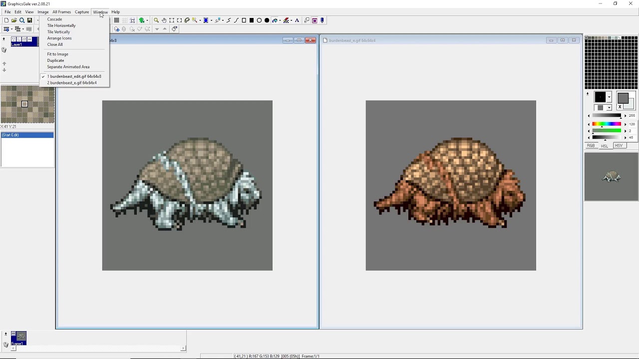This screenshot has height=359, width=639.
Task: Switch to window 2 burdenbeast_e.gif
Action: 72,83
